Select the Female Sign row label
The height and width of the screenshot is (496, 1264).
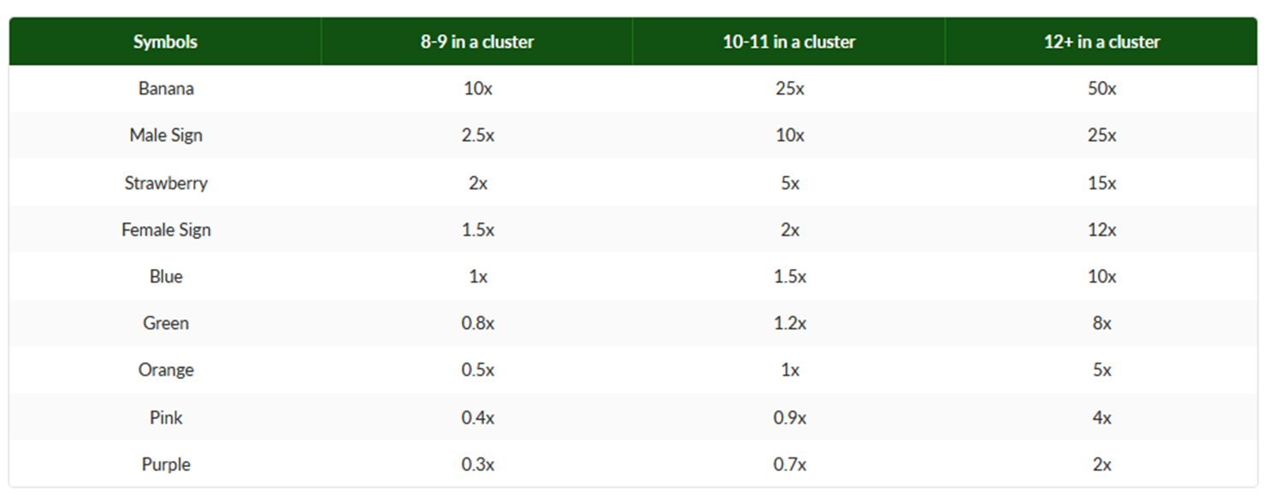(x=166, y=230)
